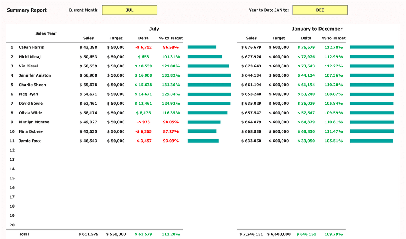The width and height of the screenshot is (406, 239).
Task: Open the Year to Date DEC dropdown cell
Action: pos(320,10)
